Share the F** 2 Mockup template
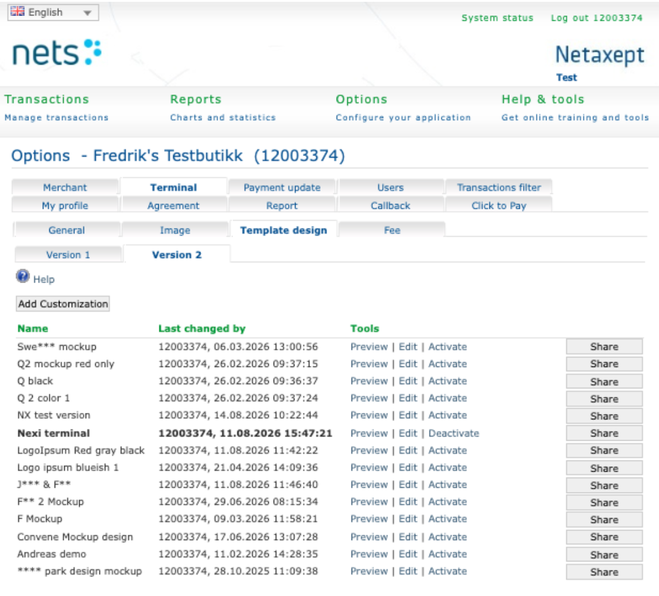 (x=604, y=503)
